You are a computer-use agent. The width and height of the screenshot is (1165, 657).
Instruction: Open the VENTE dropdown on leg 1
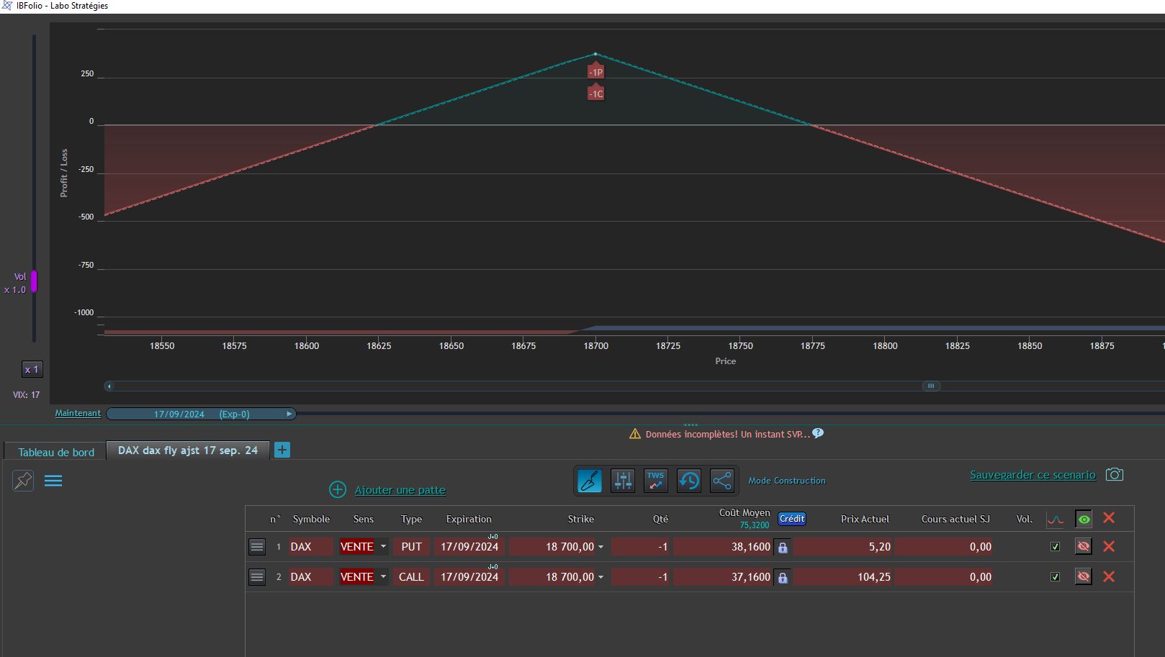point(383,547)
